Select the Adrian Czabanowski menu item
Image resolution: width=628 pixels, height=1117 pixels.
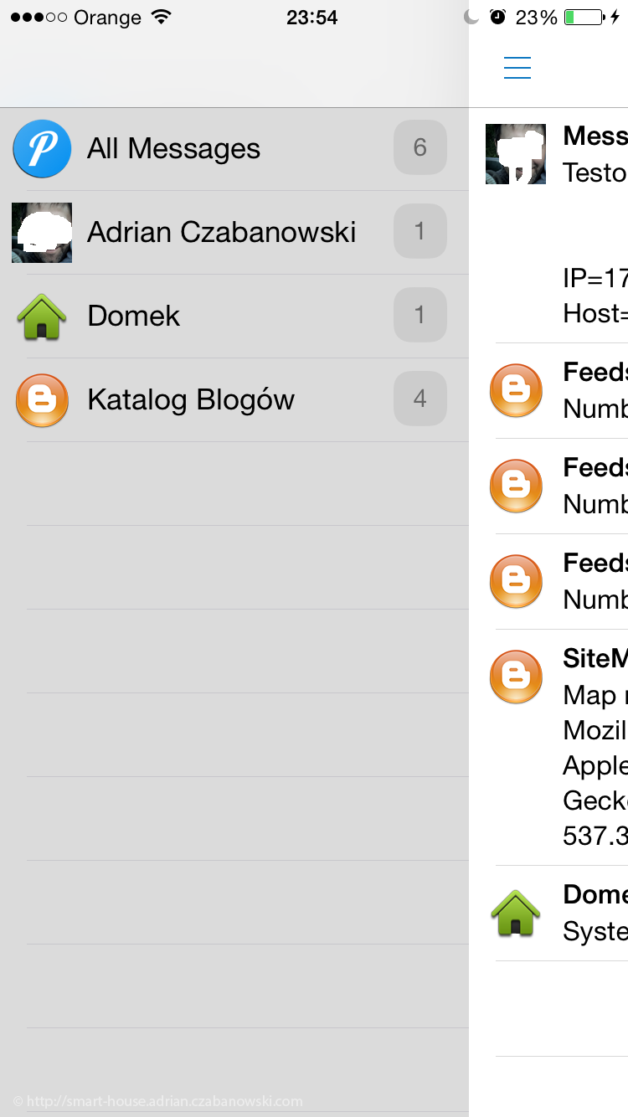coord(234,233)
